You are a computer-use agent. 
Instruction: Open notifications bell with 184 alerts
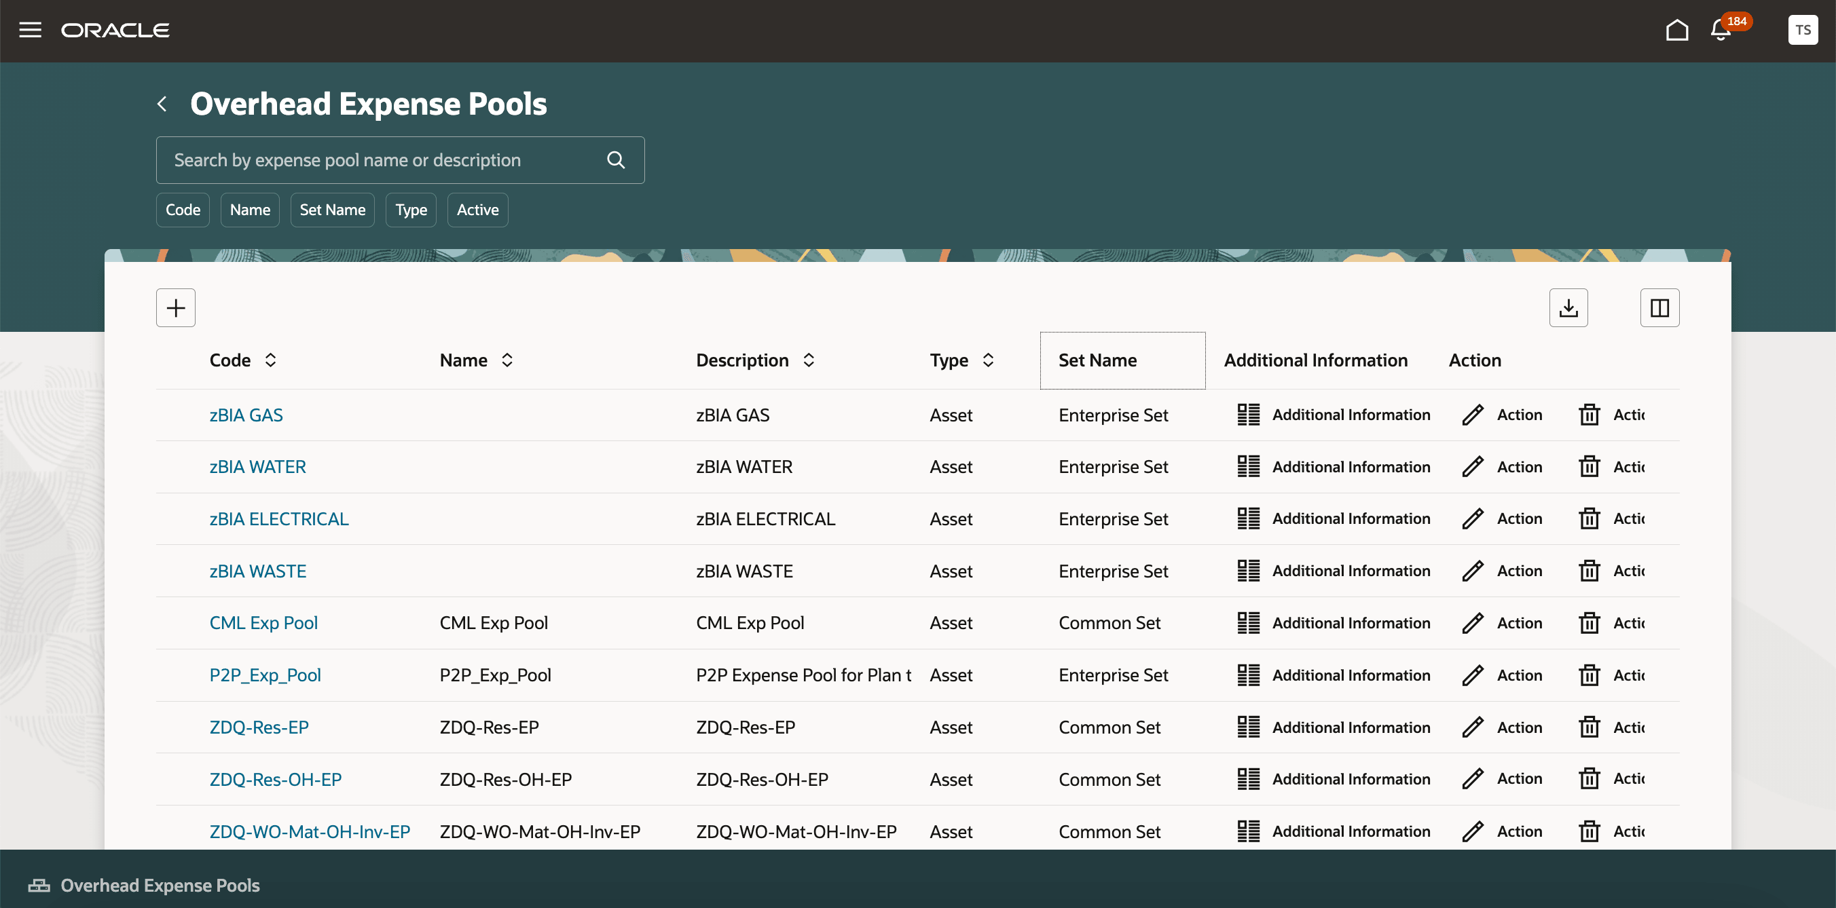[x=1719, y=30]
